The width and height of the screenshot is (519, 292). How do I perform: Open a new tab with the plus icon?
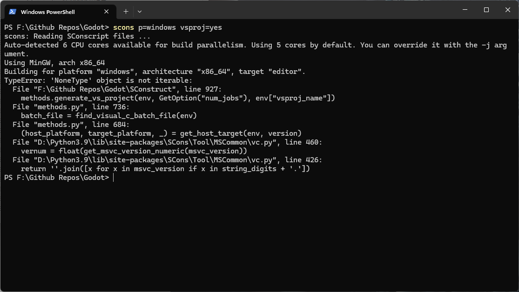[x=126, y=12]
